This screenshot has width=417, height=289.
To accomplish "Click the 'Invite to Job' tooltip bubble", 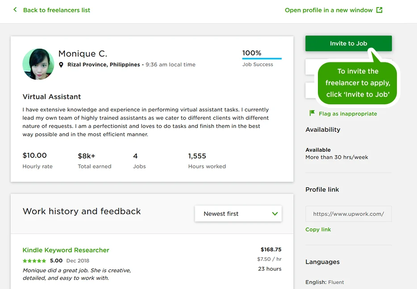I will (358, 83).
